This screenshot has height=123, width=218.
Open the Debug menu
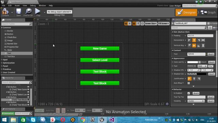click(x=33, y=5)
